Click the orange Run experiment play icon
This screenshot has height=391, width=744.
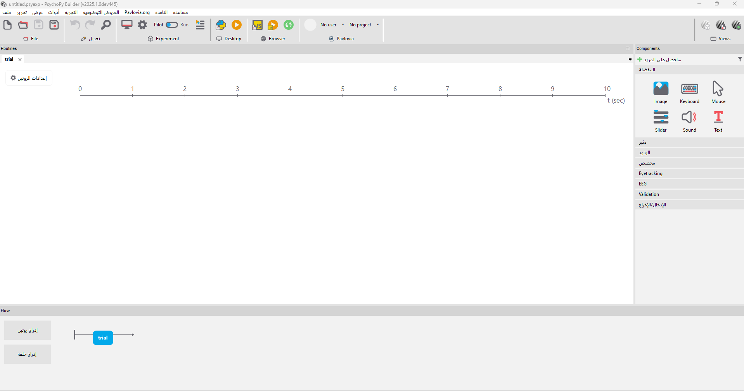point(237,25)
